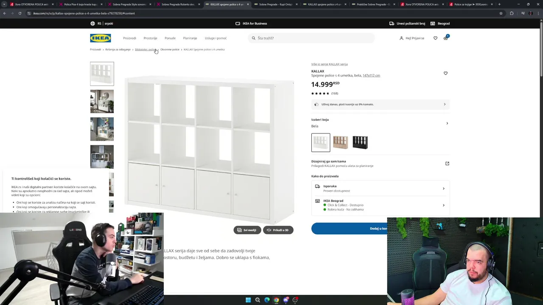Image resolution: width=543 pixels, height=305 pixels.
Task: Open the Usluge i pomoć menu
Action: click(216, 38)
